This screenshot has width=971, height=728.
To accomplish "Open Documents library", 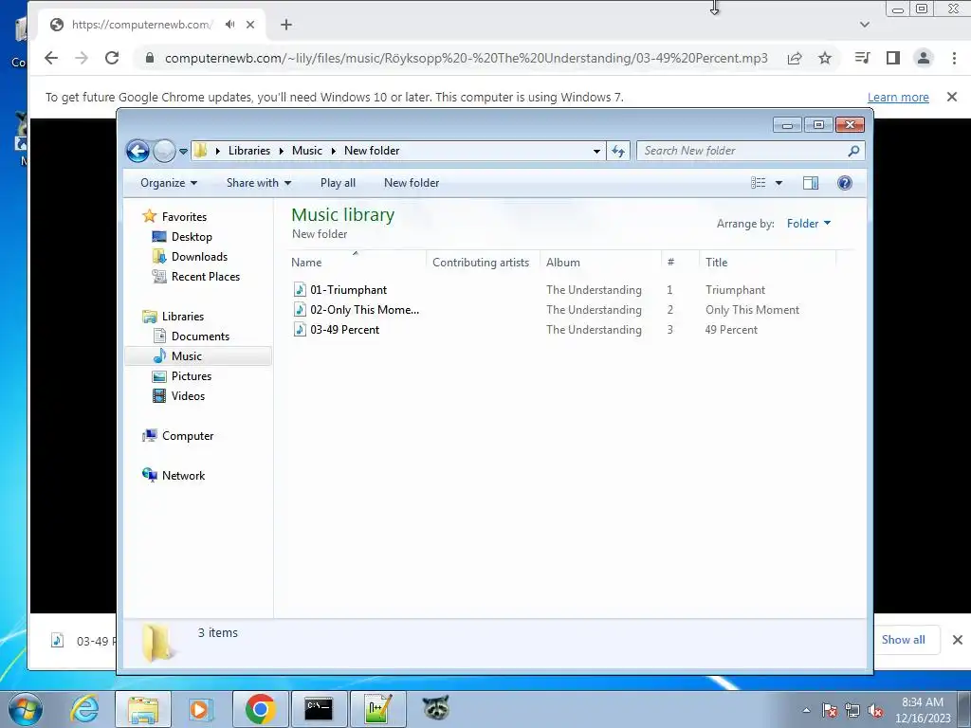I will click(x=200, y=337).
